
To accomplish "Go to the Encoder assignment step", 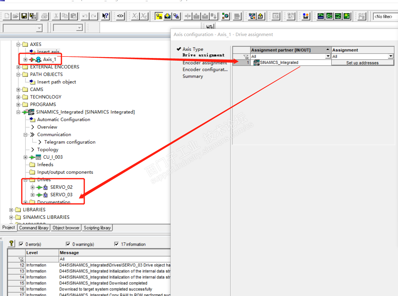I will [205, 63].
